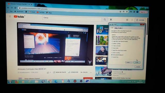Select Hardcoded breakpoint option
The width and height of the screenshot is (165, 93).
tap(117, 55)
